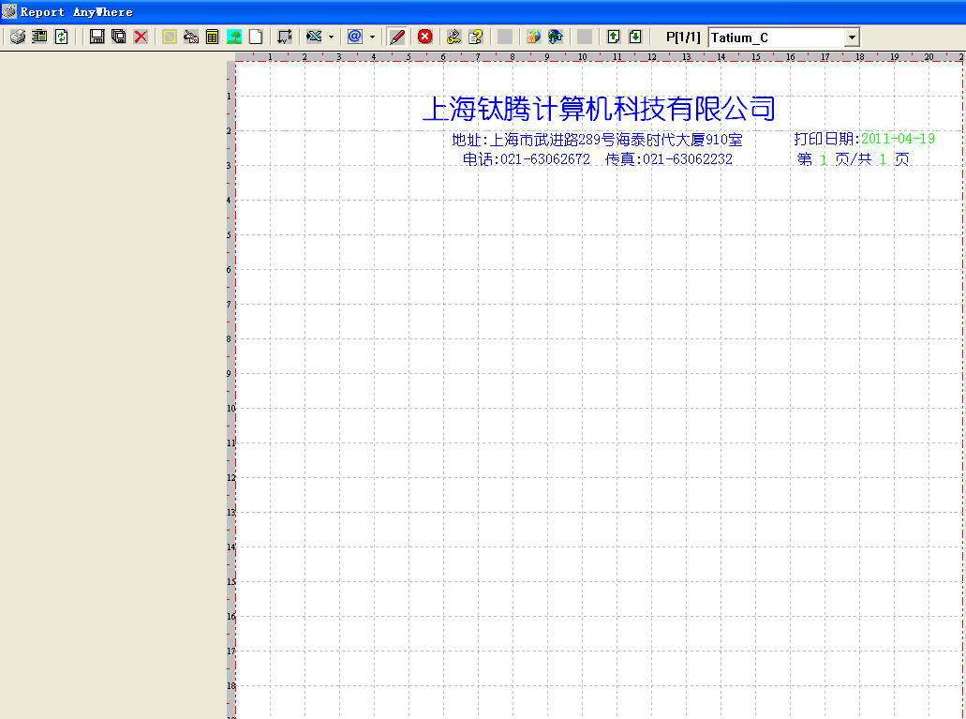Viewport: 966px width, 719px height.
Task: Click the company name title text
Action: [599, 109]
